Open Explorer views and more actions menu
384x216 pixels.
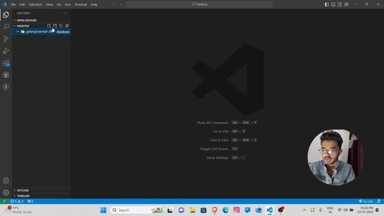tap(65, 13)
